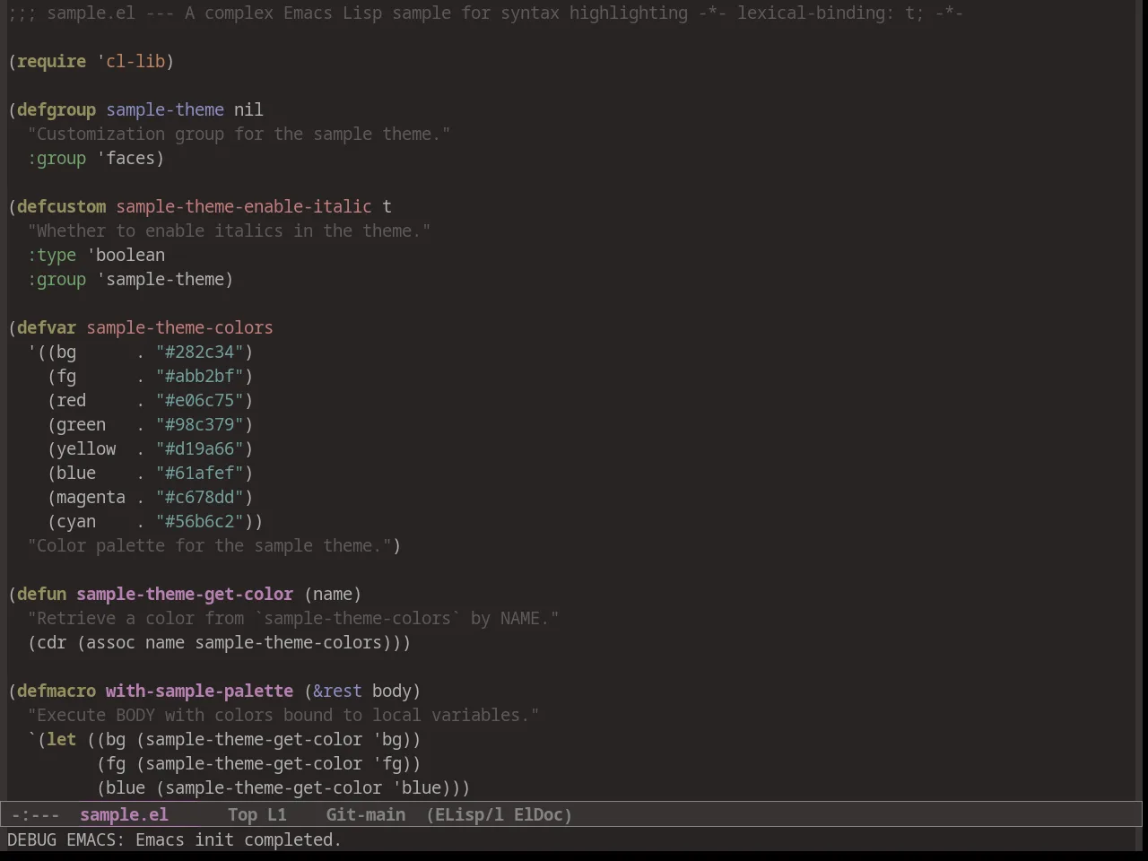Click the "#abb2bf" color string
Viewport: 1148px width, 861px height.
pyautogui.click(x=200, y=376)
